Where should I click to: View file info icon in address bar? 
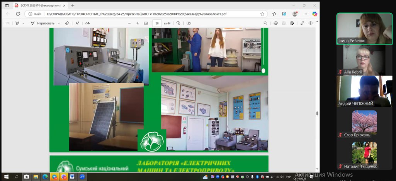pos(30,14)
